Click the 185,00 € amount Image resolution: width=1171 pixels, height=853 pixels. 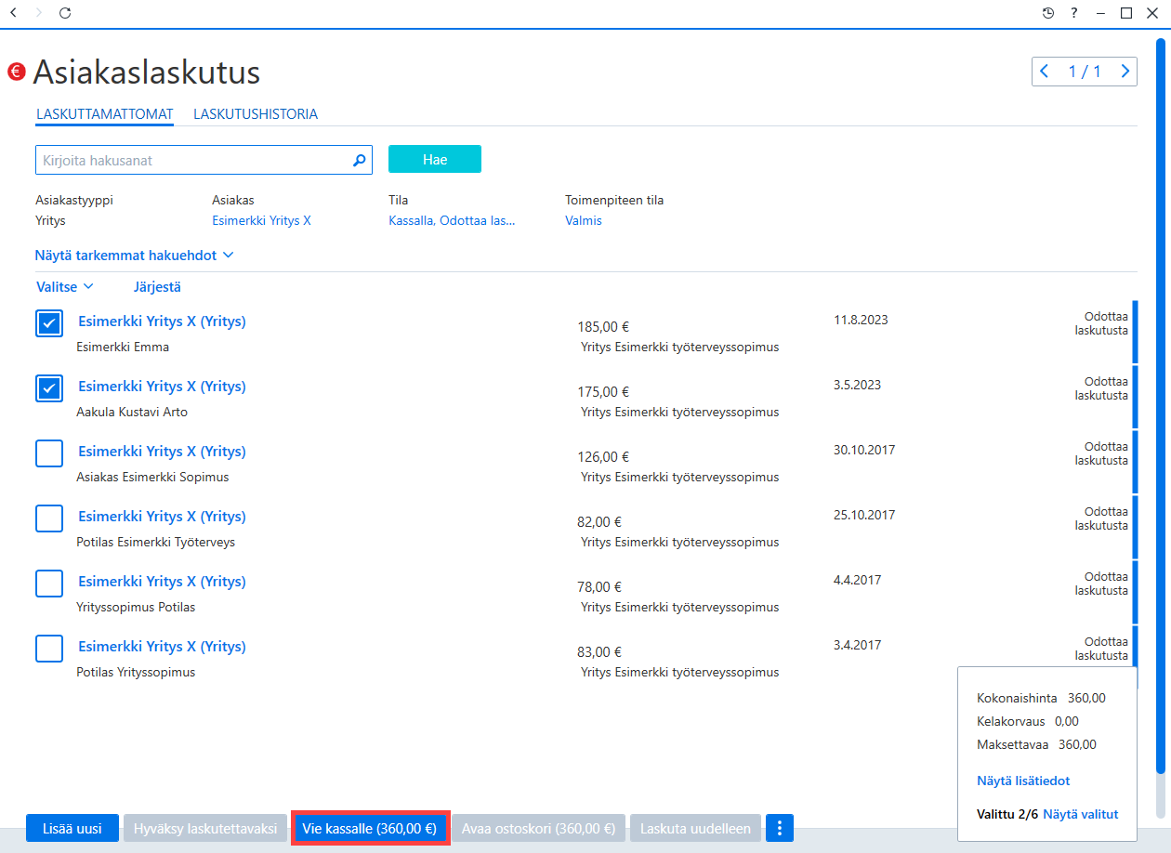tap(603, 327)
